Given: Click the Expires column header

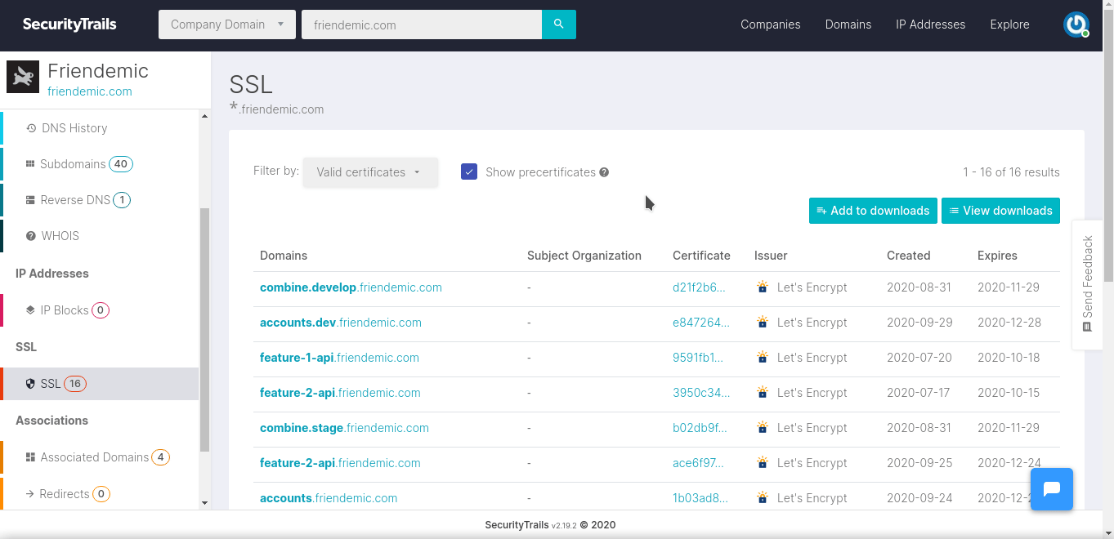Looking at the screenshot, I should point(997,256).
